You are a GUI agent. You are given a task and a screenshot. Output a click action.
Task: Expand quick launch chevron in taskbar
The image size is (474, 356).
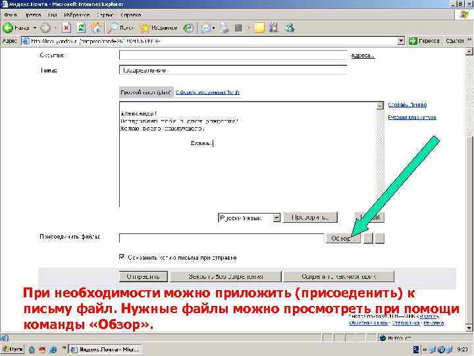[63, 347]
